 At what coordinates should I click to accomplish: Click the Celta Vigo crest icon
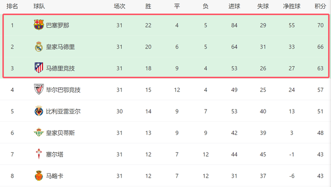click(x=39, y=154)
